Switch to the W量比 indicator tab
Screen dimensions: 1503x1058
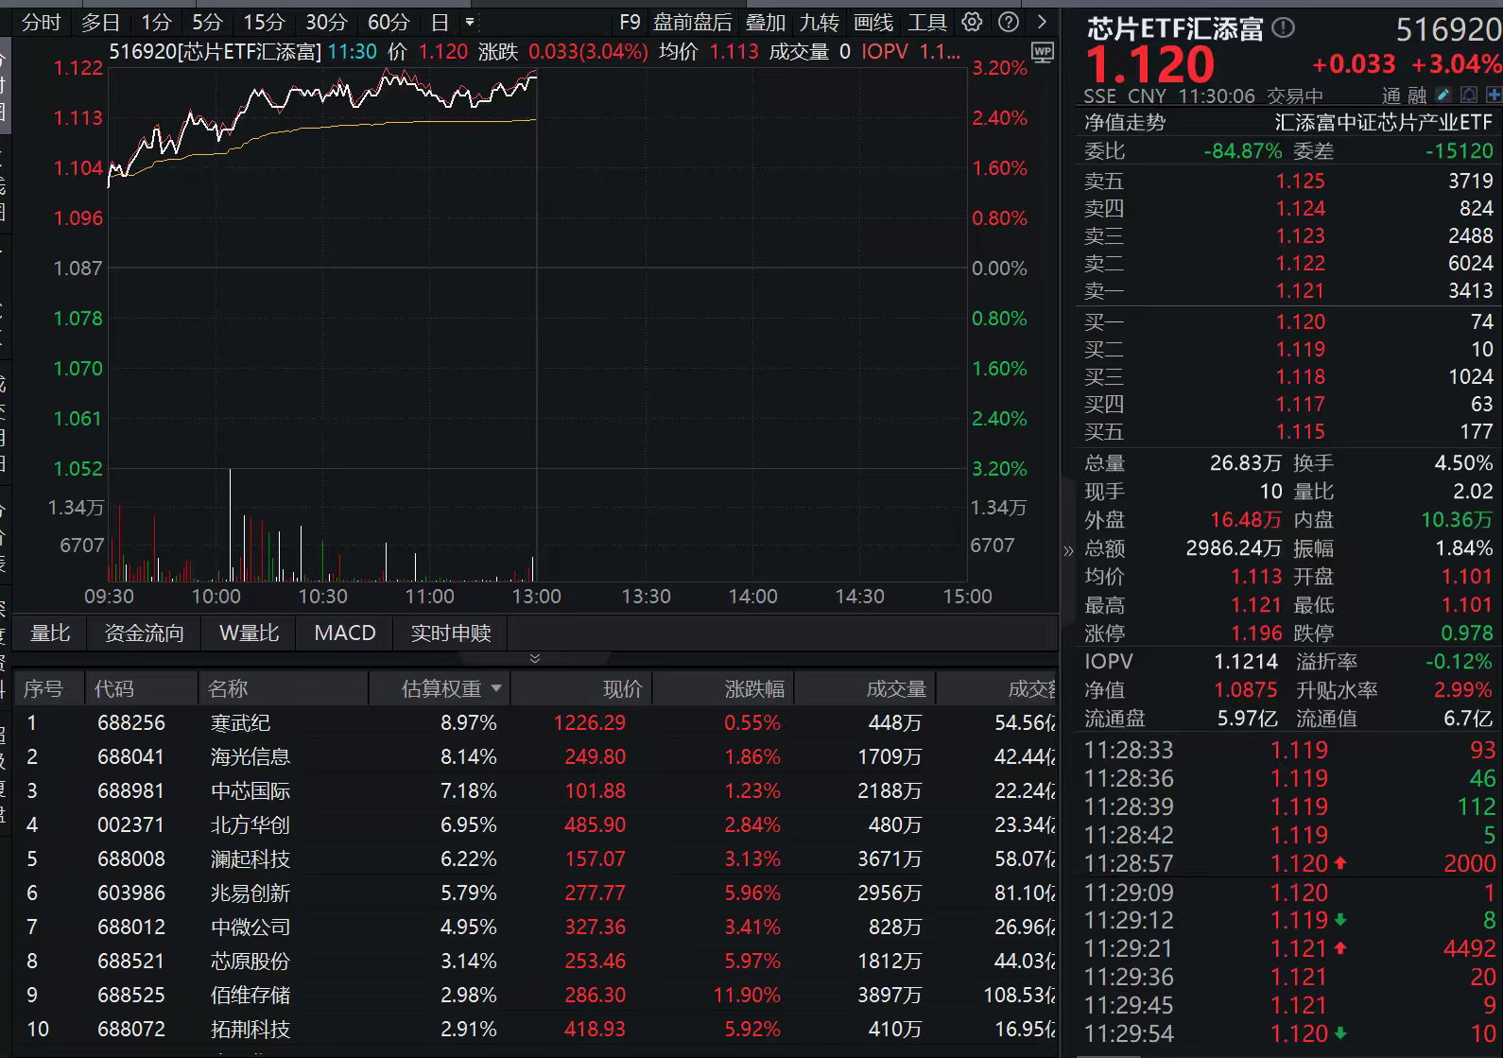[249, 633]
